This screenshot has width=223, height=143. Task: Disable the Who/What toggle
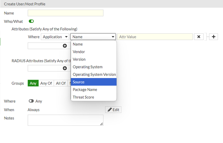pos(31,21)
